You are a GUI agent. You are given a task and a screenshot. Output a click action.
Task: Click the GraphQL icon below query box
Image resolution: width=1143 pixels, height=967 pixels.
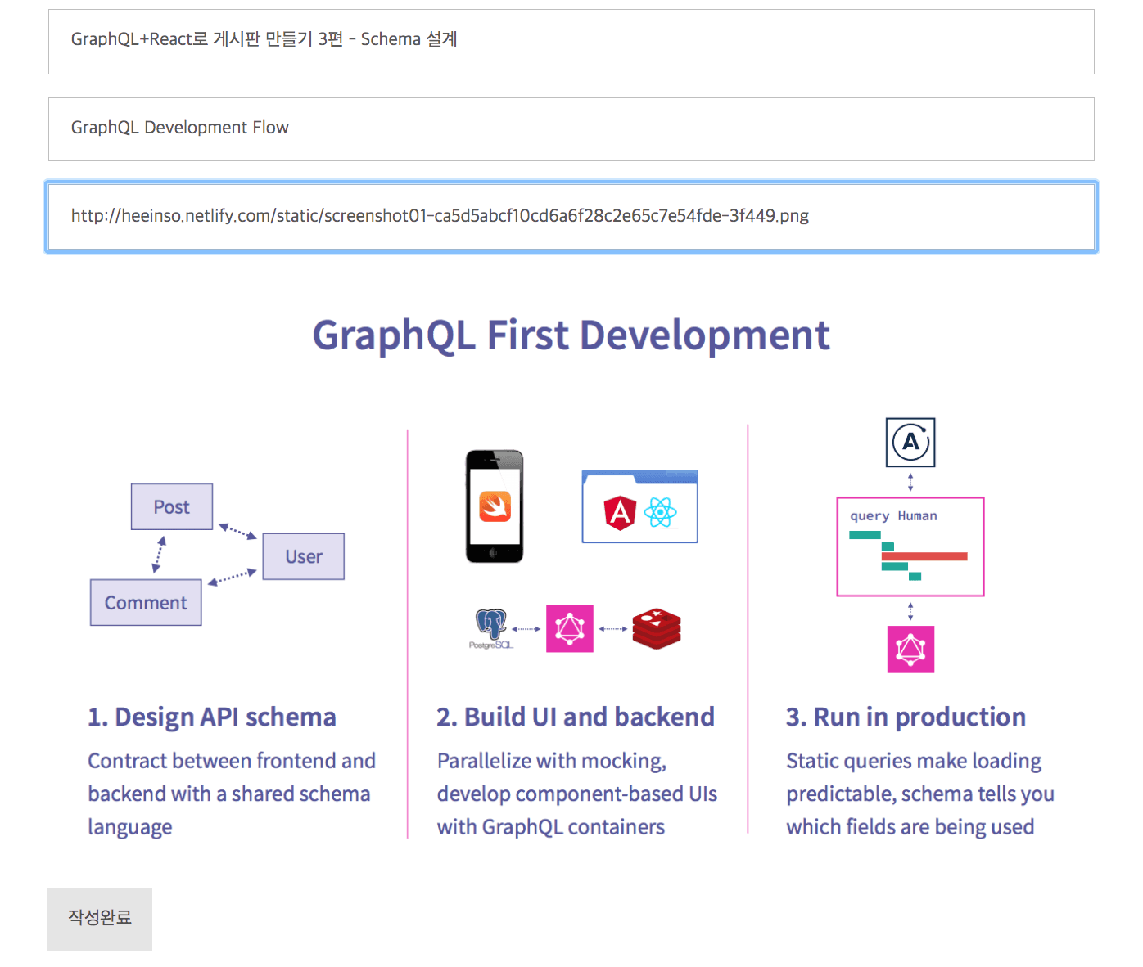[910, 650]
